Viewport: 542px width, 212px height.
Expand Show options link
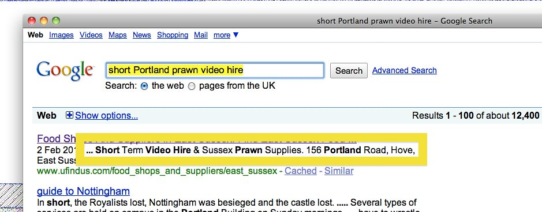pyautogui.click(x=106, y=115)
